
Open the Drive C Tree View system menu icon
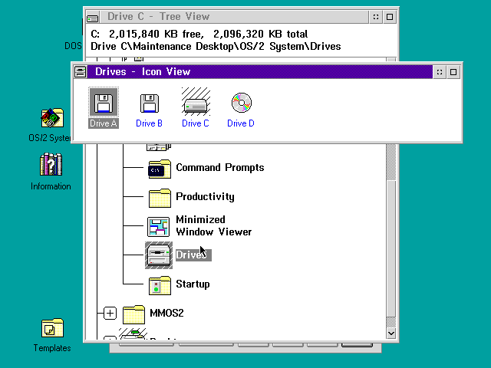(92, 17)
